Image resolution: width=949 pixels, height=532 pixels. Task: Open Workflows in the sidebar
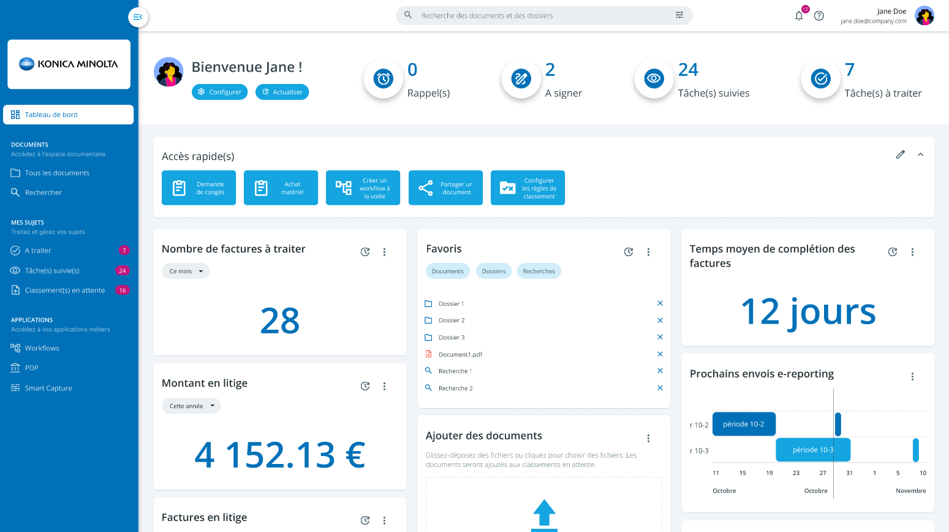(x=42, y=348)
